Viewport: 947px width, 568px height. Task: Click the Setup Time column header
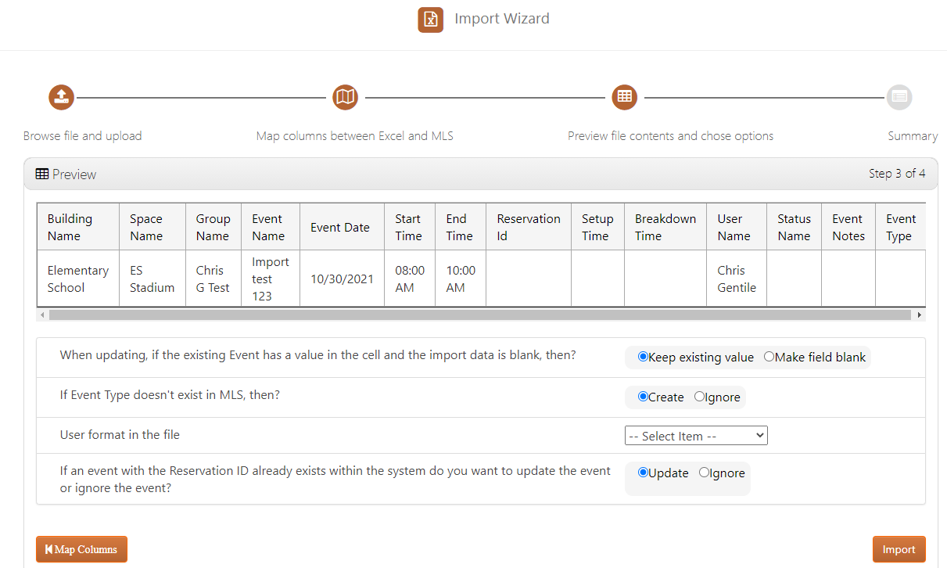click(597, 227)
